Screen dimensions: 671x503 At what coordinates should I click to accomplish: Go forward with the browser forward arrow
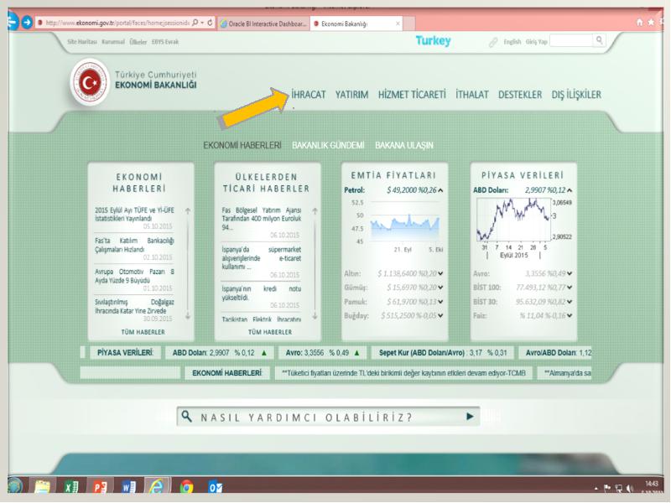pos(27,22)
